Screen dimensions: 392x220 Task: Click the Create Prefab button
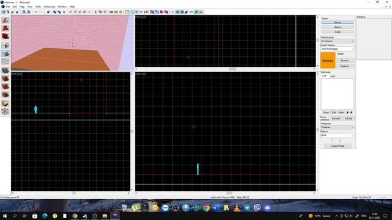[337, 146]
